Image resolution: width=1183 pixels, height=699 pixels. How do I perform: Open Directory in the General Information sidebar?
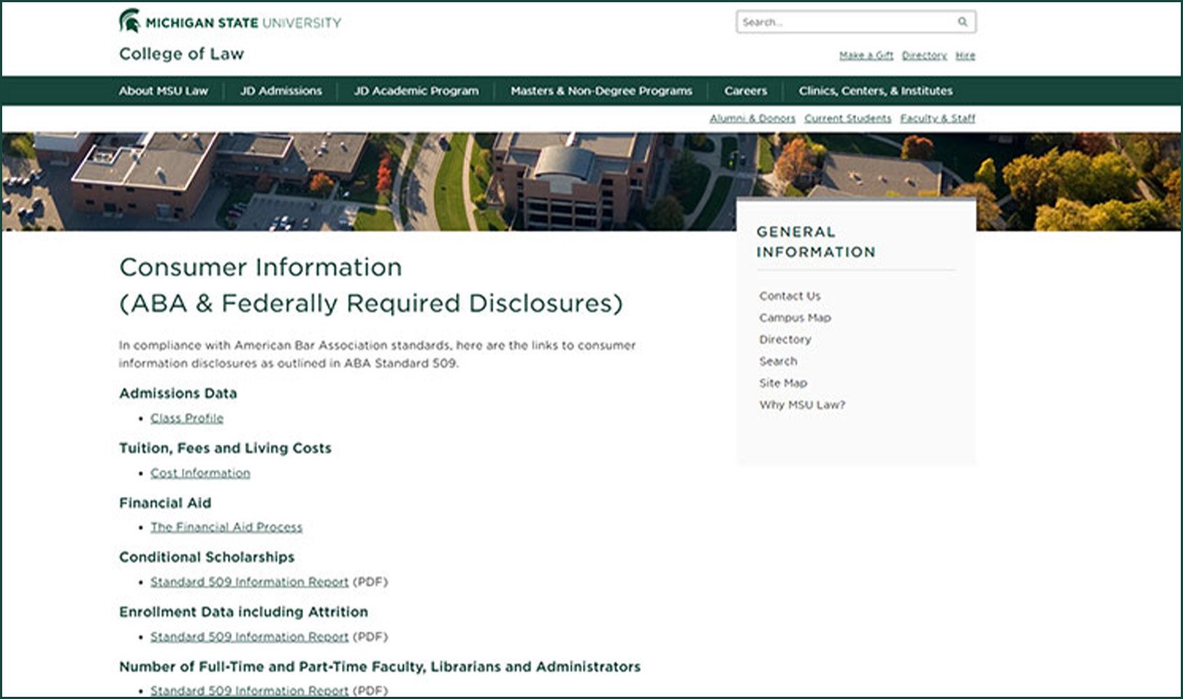click(x=785, y=340)
